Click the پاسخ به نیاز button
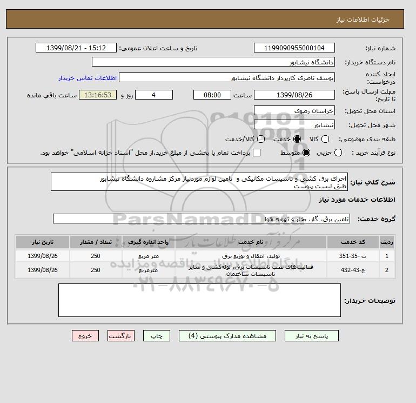The height and width of the screenshot is (403, 416). coord(312,336)
